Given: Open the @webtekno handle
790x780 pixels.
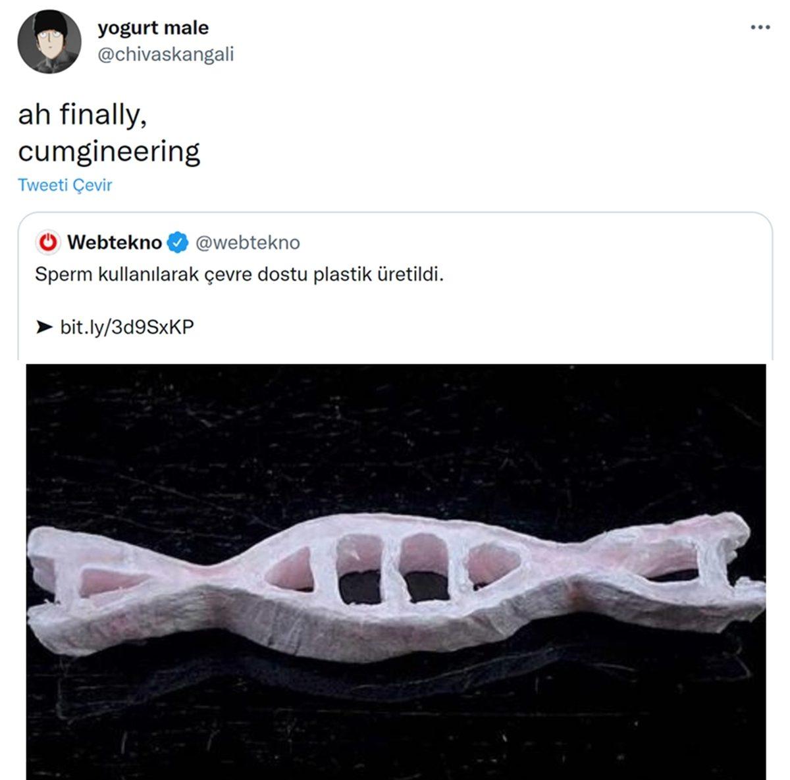Looking at the screenshot, I should click(x=248, y=242).
